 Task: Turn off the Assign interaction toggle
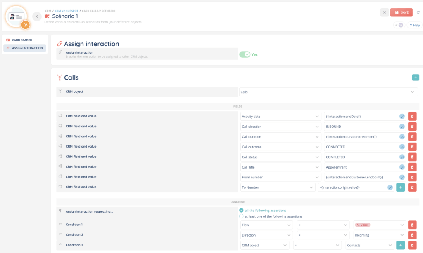tap(245, 54)
